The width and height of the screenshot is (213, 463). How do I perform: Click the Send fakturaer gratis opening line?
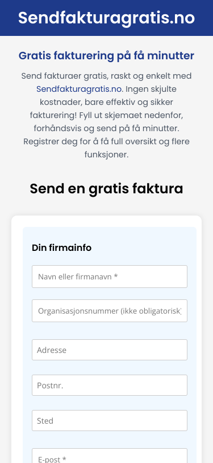coord(107,76)
